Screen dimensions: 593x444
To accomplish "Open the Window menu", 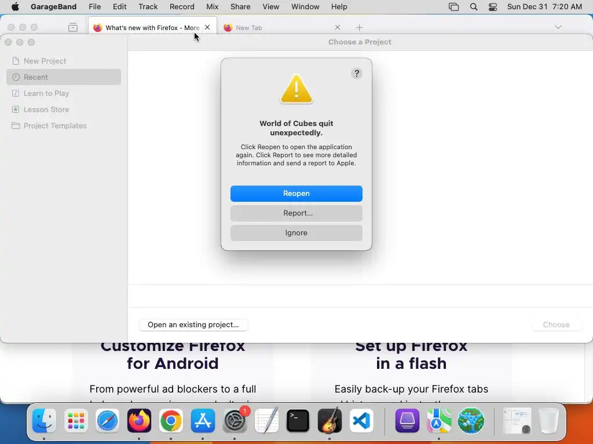I will click(x=305, y=6).
